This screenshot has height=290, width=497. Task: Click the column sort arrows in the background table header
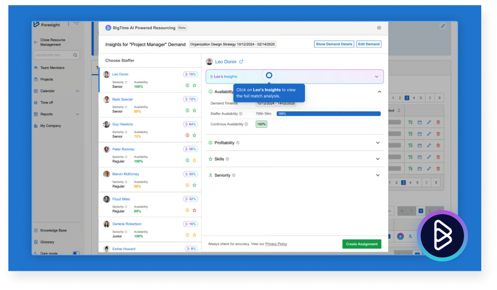point(399,111)
